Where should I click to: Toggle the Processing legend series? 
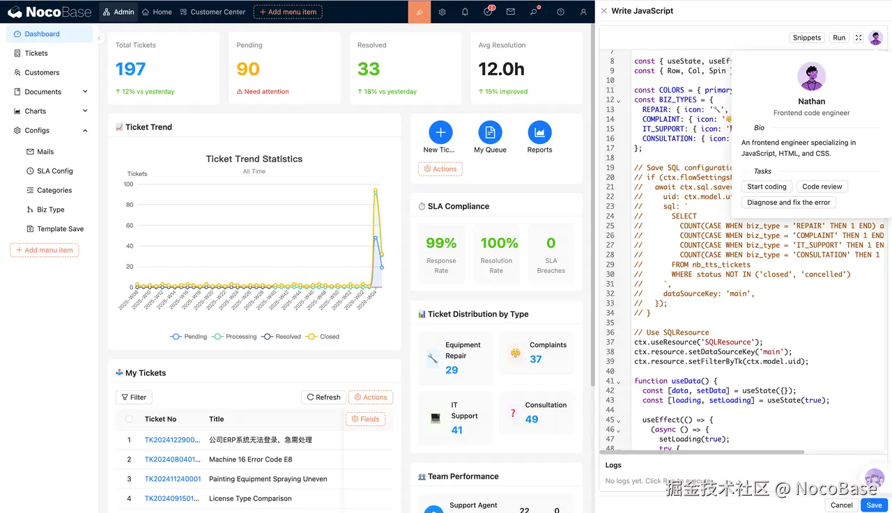[235, 336]
